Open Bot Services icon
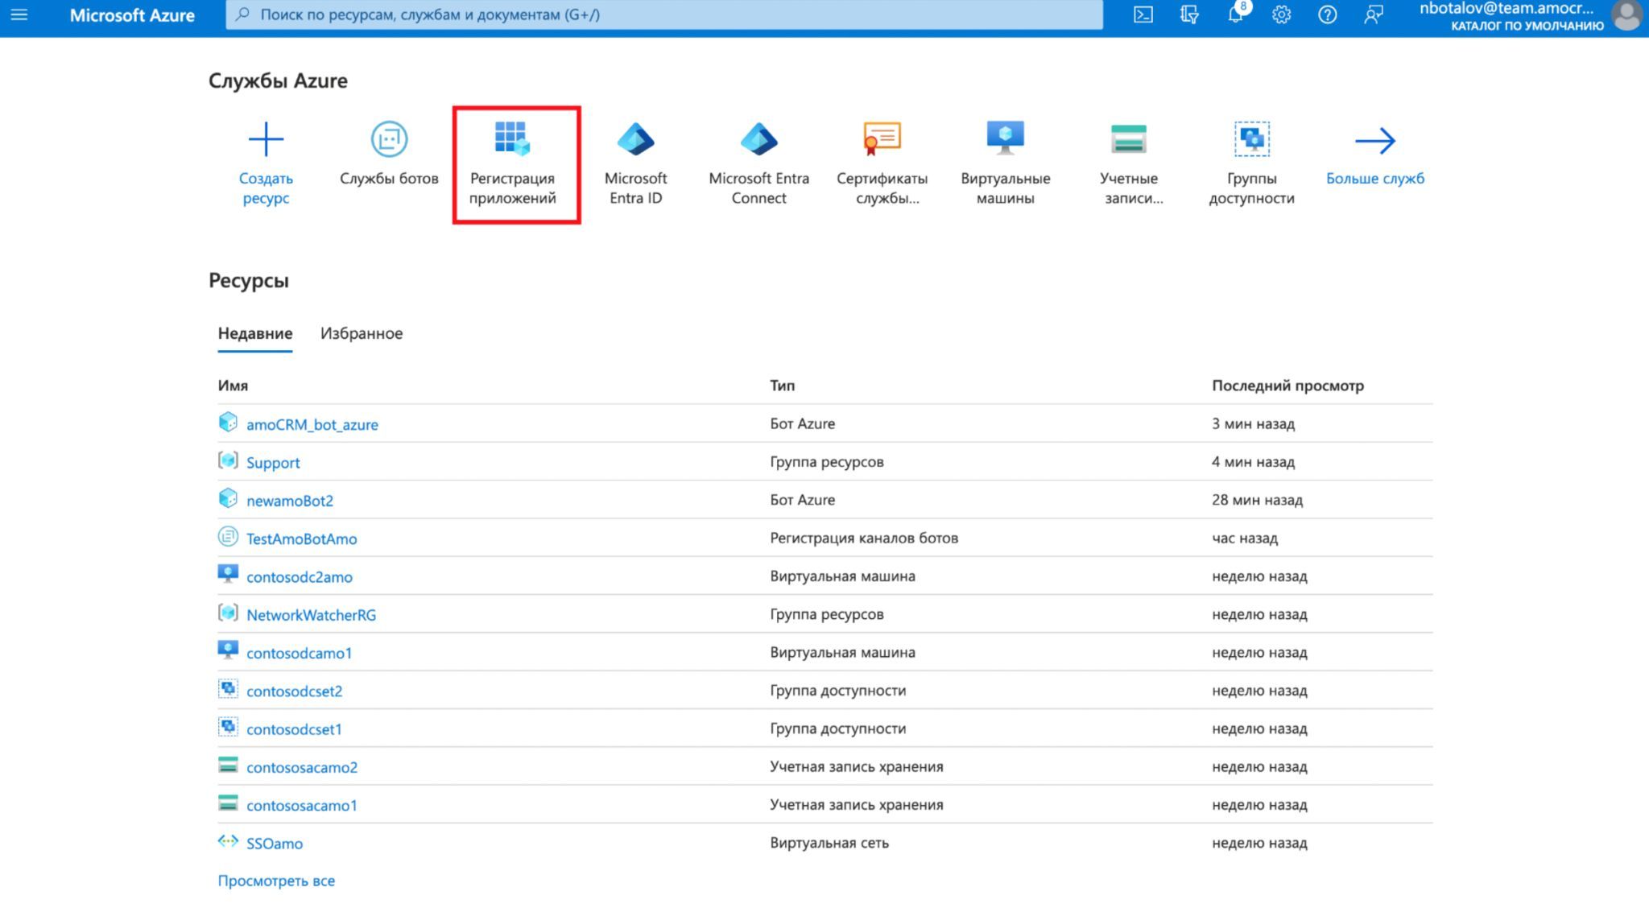This screenshot has width=1649, height=908. pos(389,139)
